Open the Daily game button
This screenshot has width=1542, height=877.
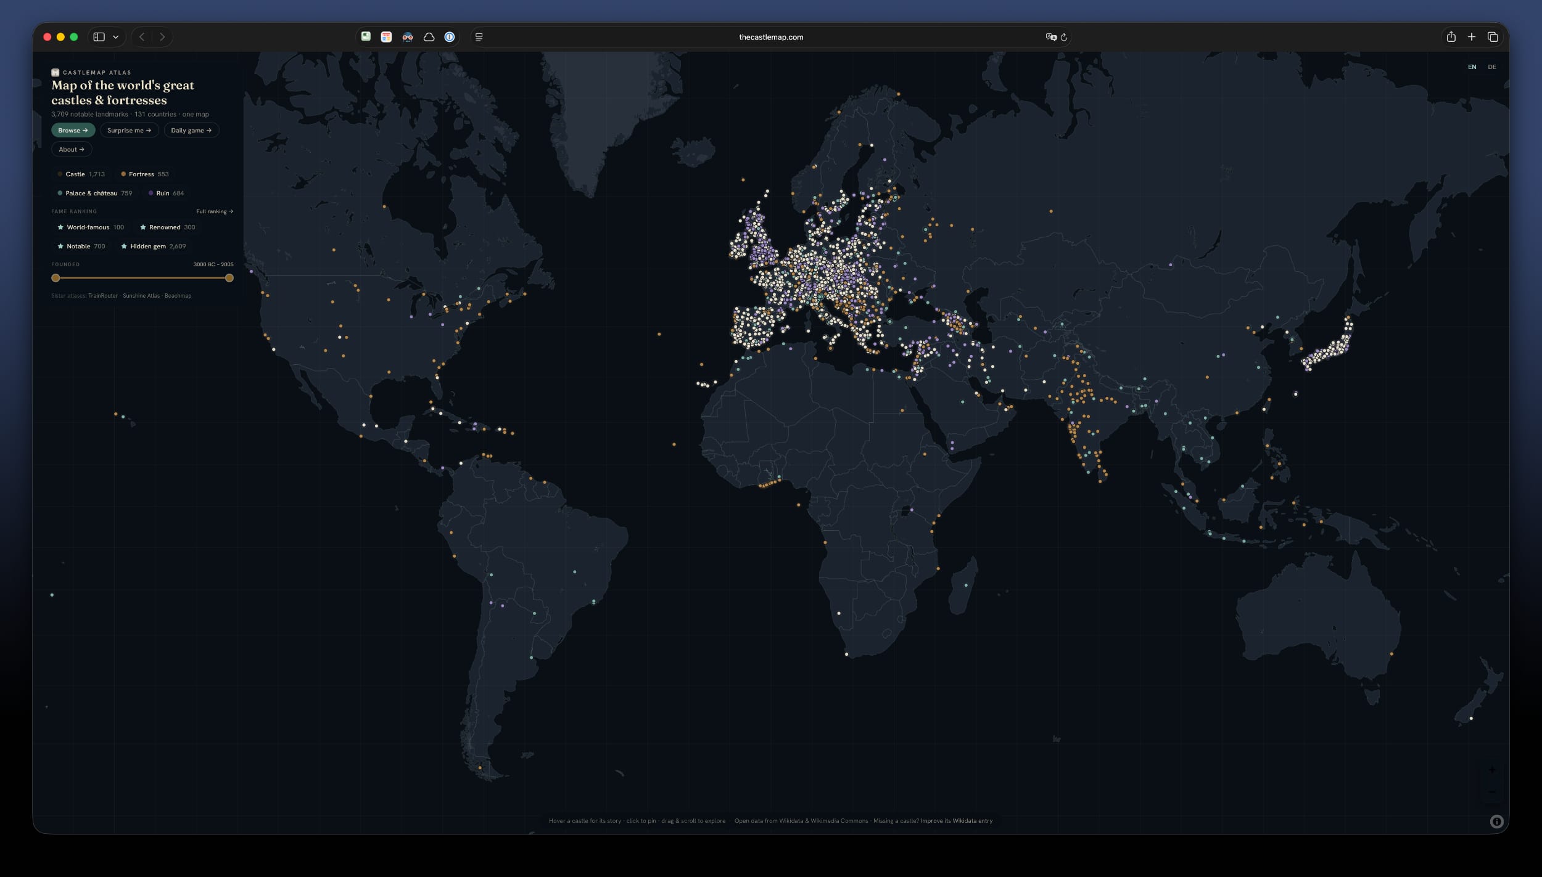coord(191,130)
